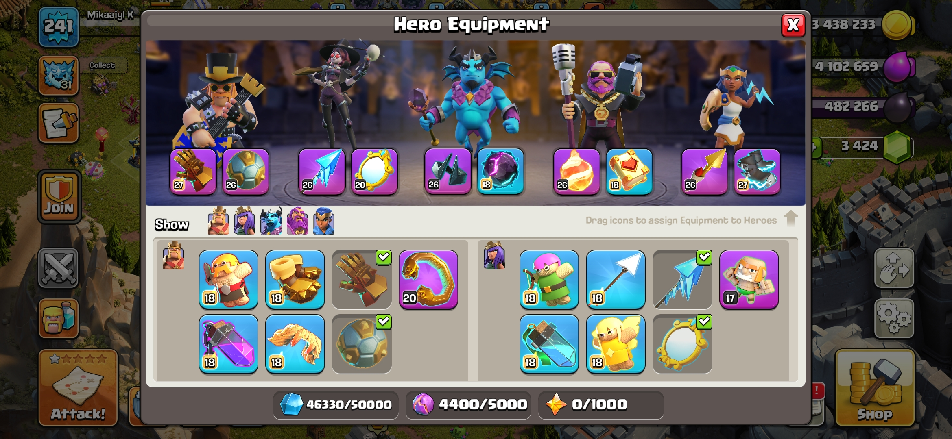Select the Archer Puppet equipment
Viewport: 952px width, 439px height.
pos(549,280)
